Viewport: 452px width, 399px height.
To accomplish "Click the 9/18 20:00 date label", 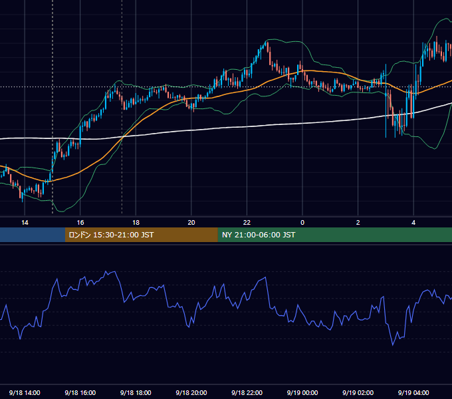I will [191, 392].
